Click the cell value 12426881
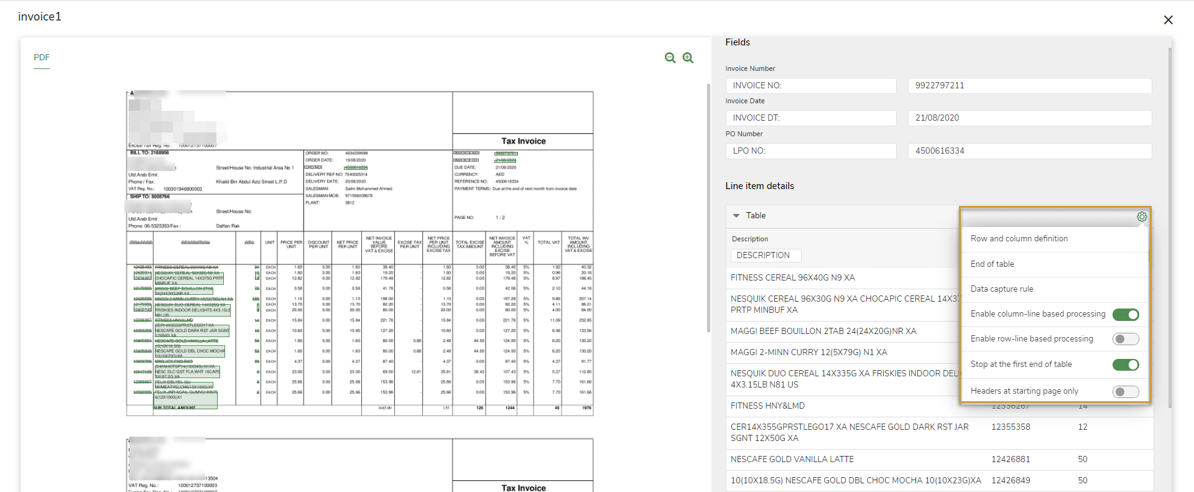Image resolution: width=1194 pixels, height=492 pixels. (x=1011, y=460)
